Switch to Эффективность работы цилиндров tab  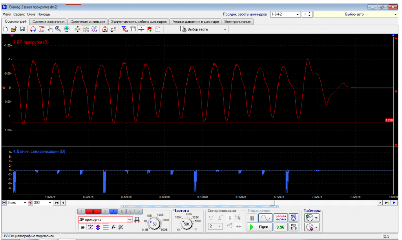point(139,22)
